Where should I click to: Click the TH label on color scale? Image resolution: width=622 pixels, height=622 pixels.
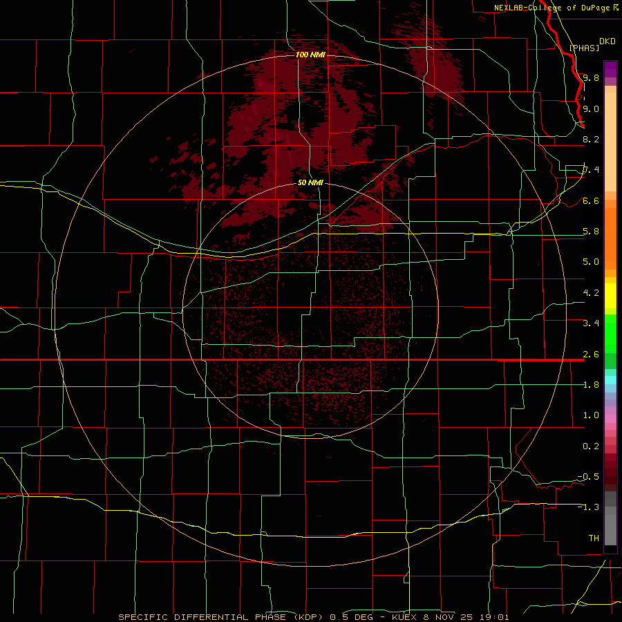tap(594, 538)
